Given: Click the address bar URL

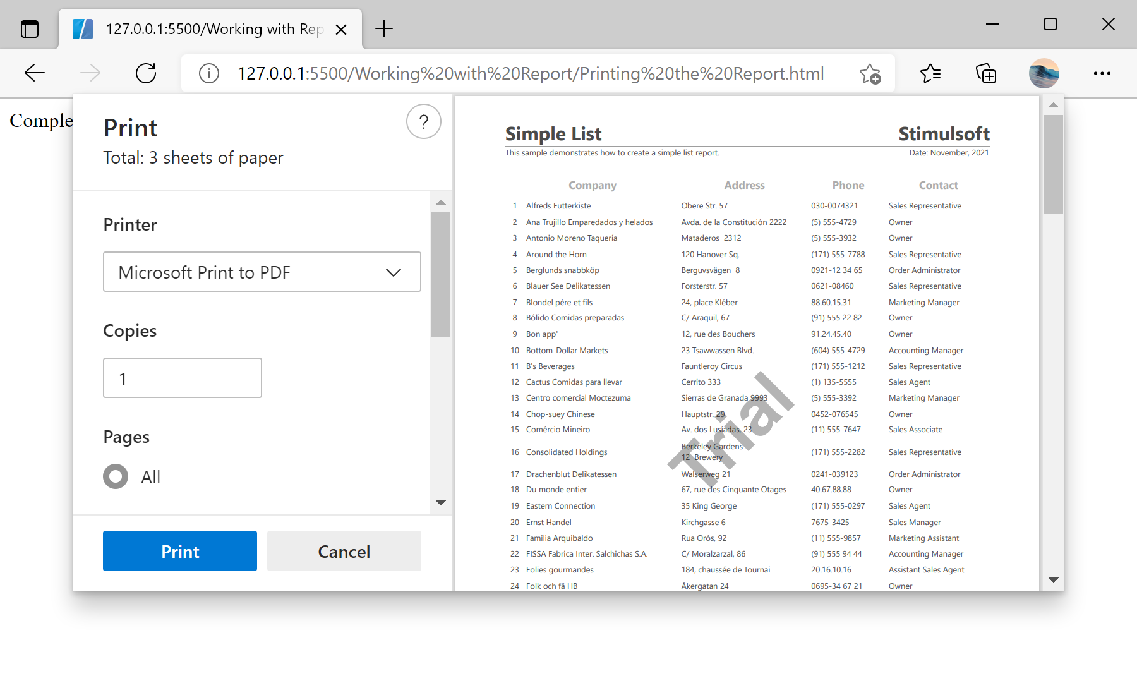Looking at the screenshot, I should 531,73.
